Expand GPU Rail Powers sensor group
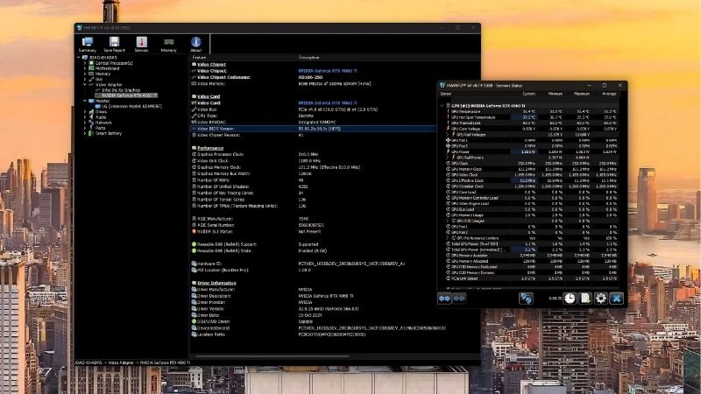This screenshot has width=701, height=394. (x=448, y=158)
